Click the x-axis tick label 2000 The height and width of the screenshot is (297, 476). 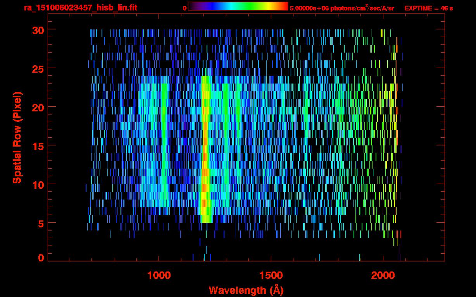pos(383,275)
